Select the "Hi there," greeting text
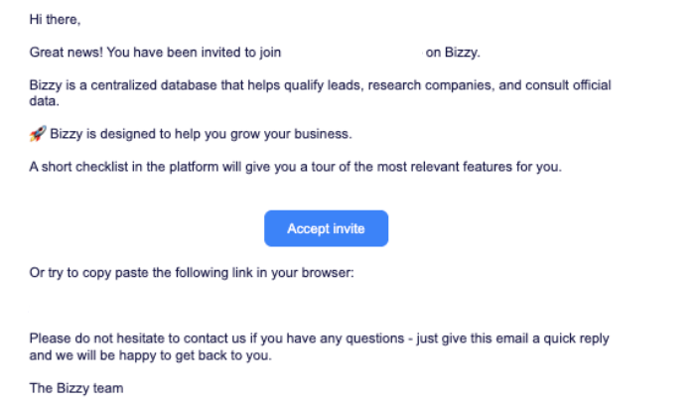The height and width of the screenshot is (406, 700). pos(55,20)
